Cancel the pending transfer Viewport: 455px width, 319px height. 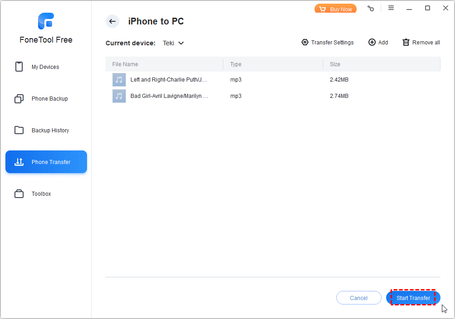click(x=358, y=298)
